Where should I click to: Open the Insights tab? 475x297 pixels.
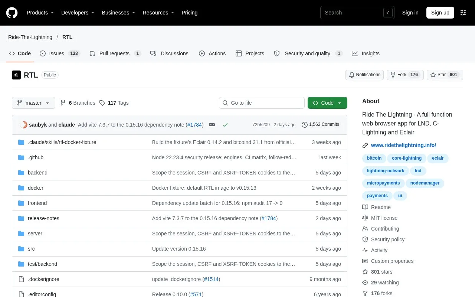(366, 53)
